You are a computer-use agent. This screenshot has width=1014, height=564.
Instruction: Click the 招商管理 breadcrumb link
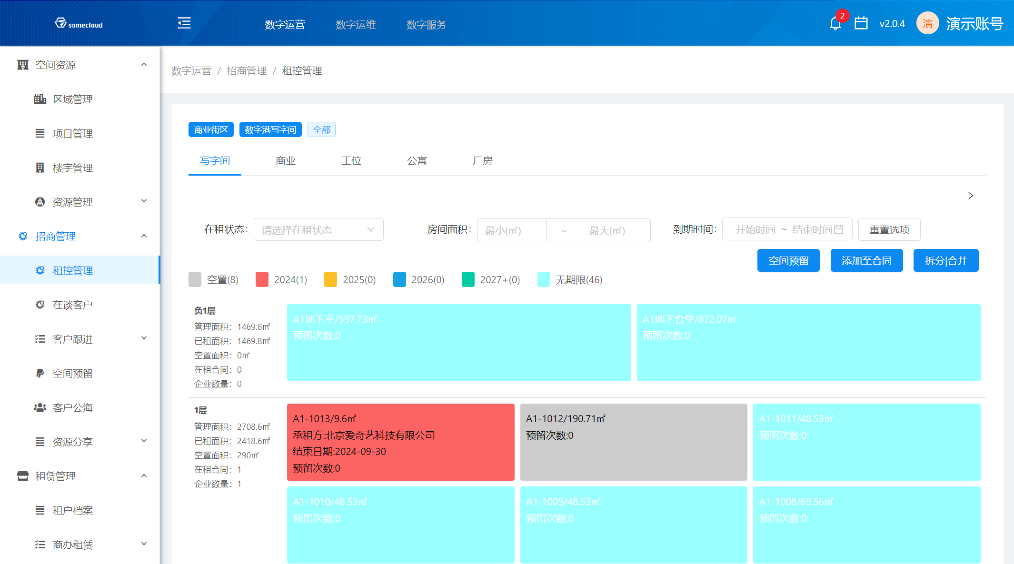pos(247,71)
